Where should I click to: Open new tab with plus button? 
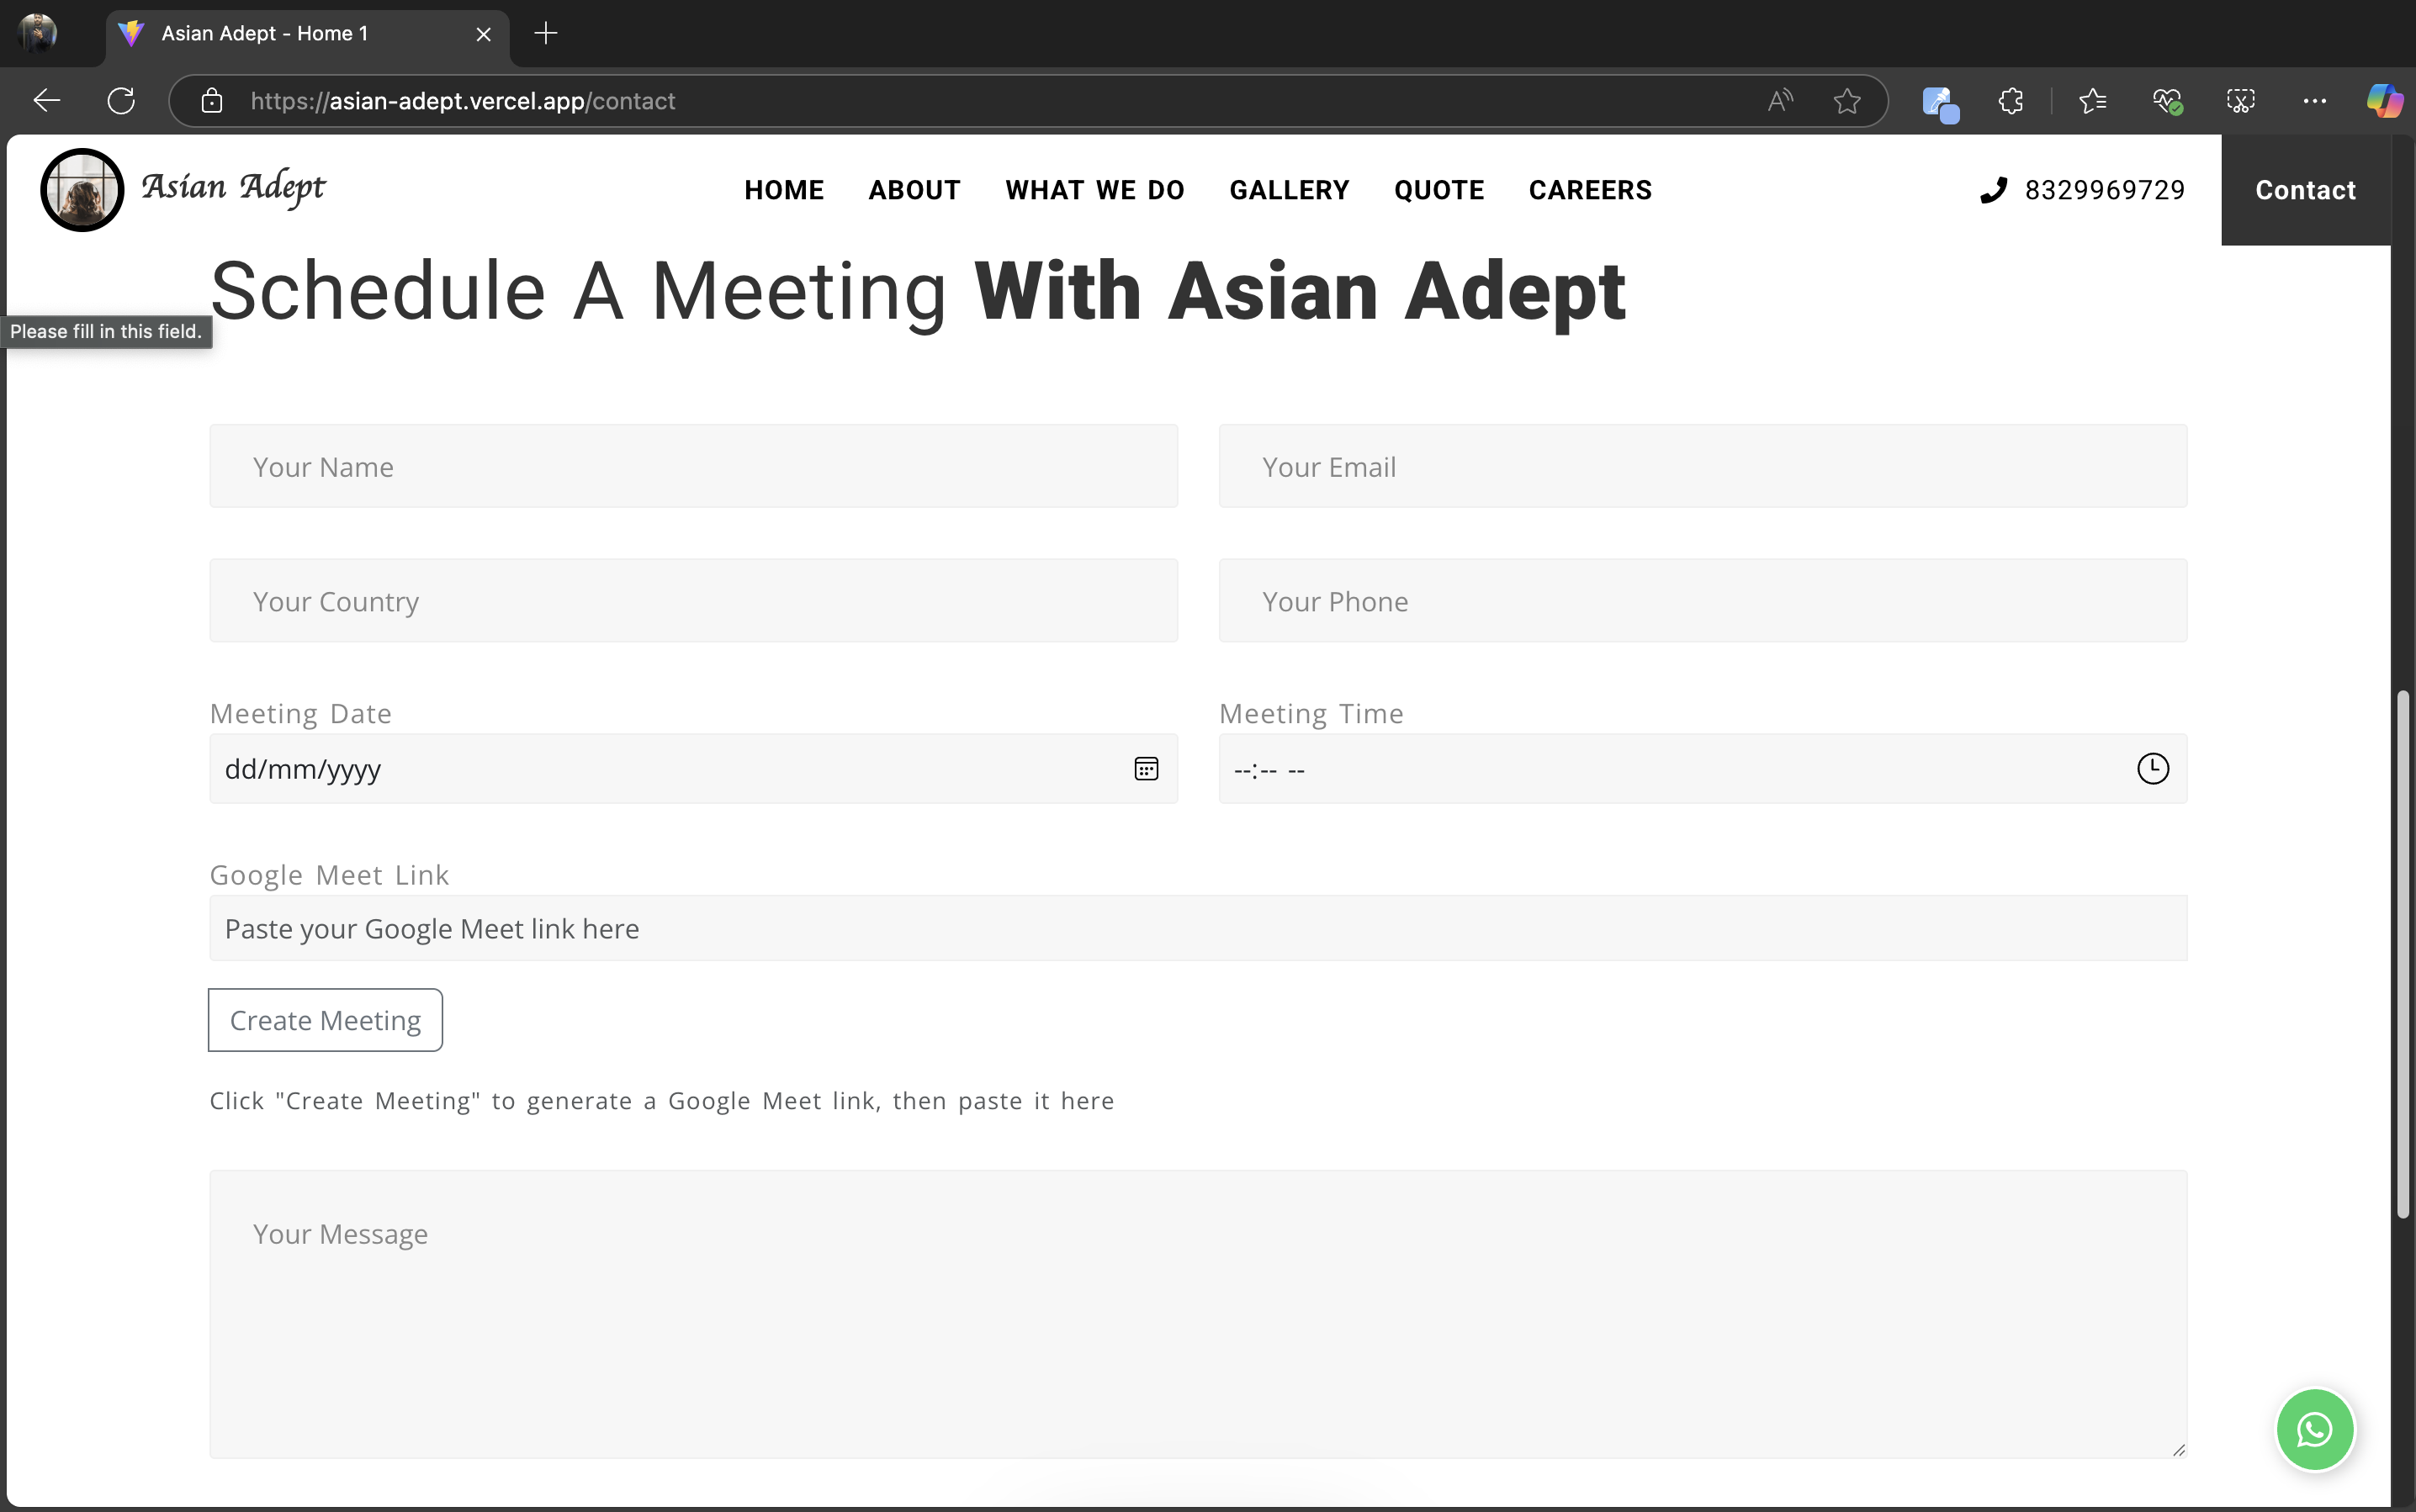pyautogui.click(x=545, y=33)
